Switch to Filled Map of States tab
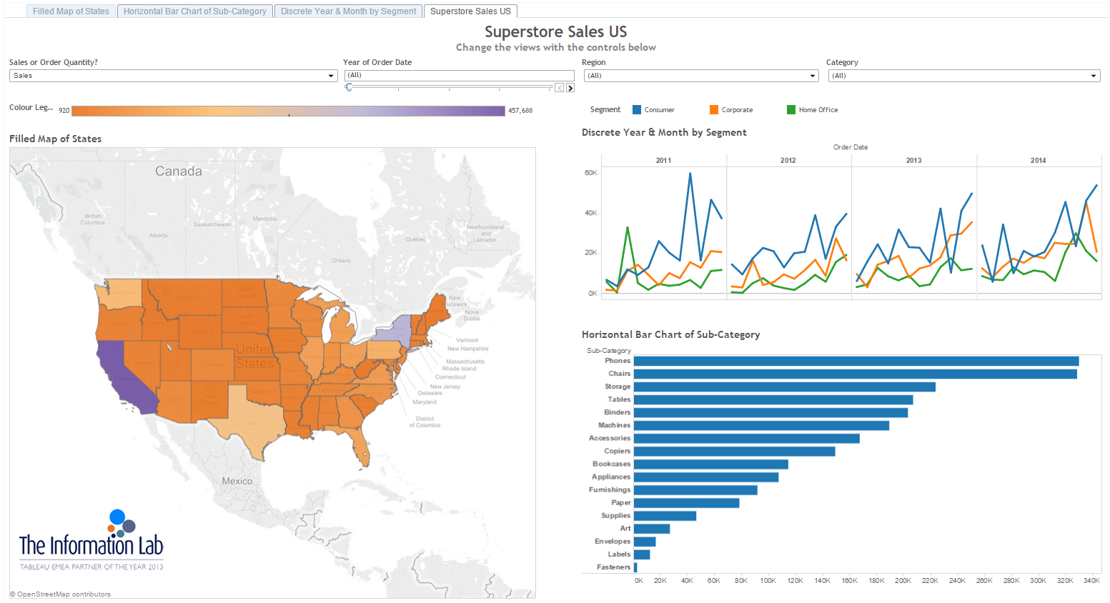1110x603 pixels. coord(71,11)
